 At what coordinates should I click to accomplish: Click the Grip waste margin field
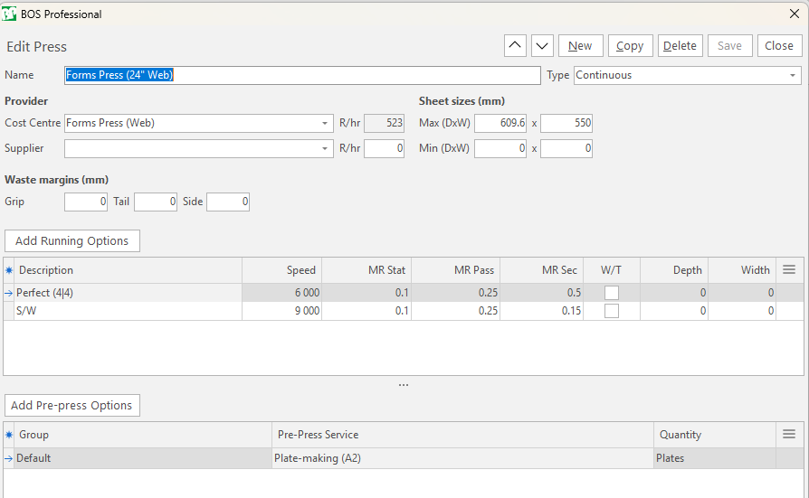(86, 202)
